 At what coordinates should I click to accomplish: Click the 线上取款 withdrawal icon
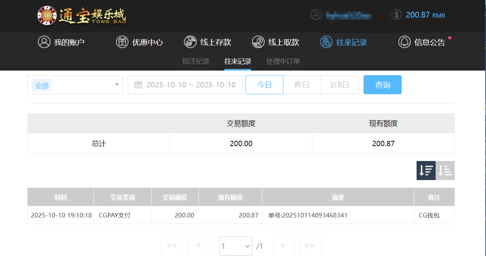(258, 42)
